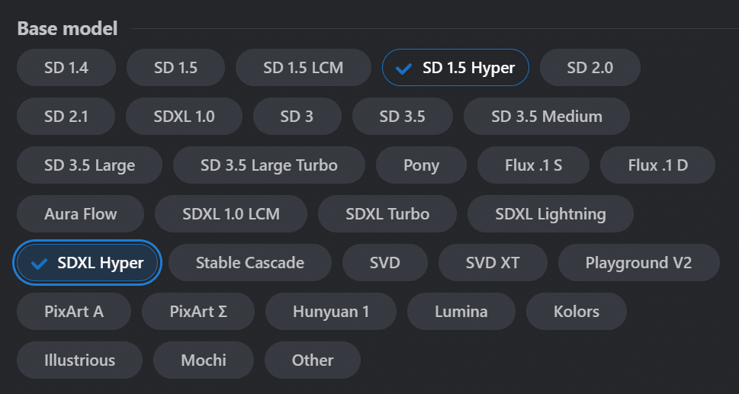Toggle the SD 3 chip
739x394 pixels.
(297, 117)
